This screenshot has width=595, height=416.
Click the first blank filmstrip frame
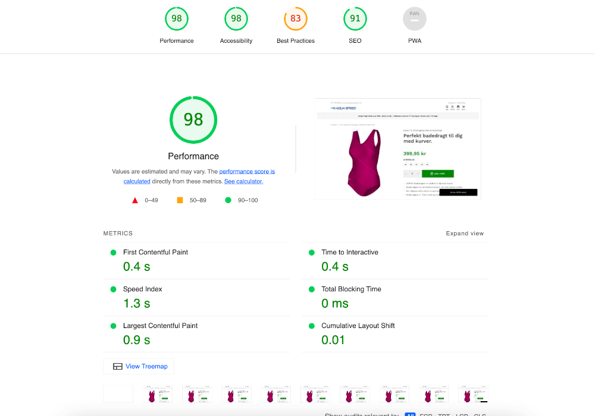click(x=118, y=394)
